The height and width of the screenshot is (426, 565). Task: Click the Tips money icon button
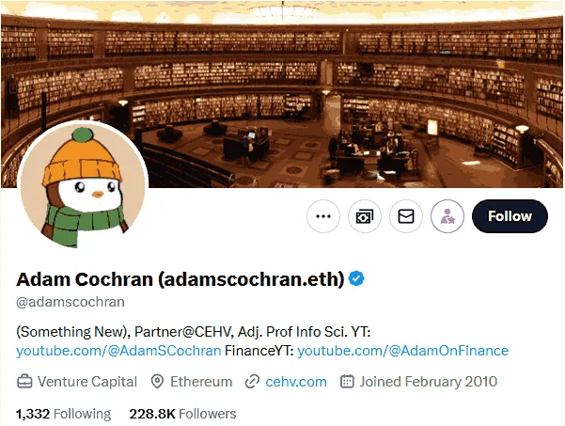pos(365,216)
